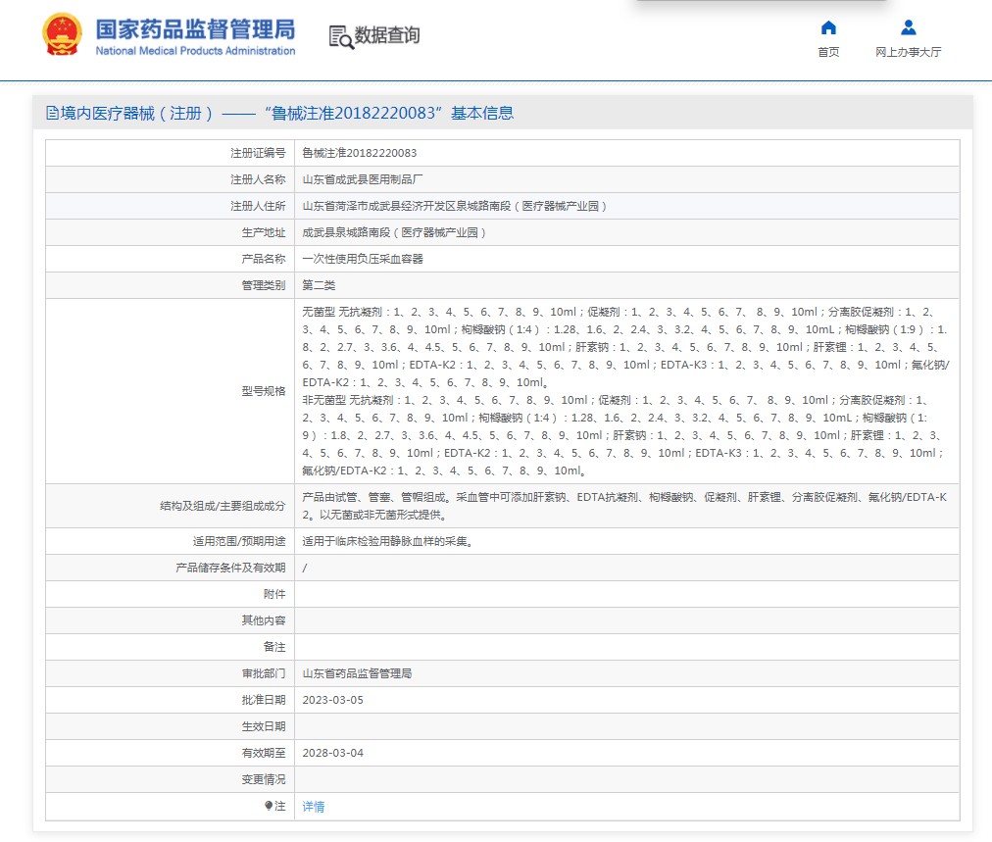The width and height of the screenshot is (992, 842).
Task: Click registration number 鲁械注准20182220083 cell value
Action: [x=359, y=153]
